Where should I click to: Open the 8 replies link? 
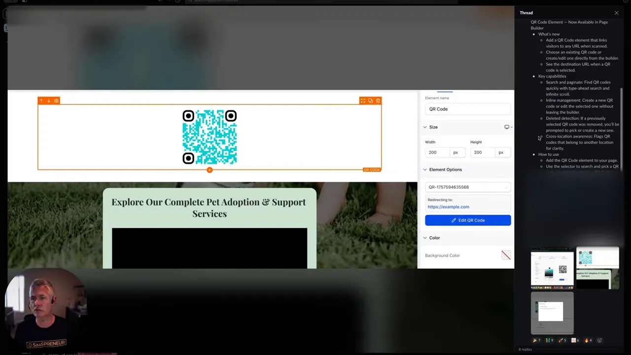[x=525, y=350]
